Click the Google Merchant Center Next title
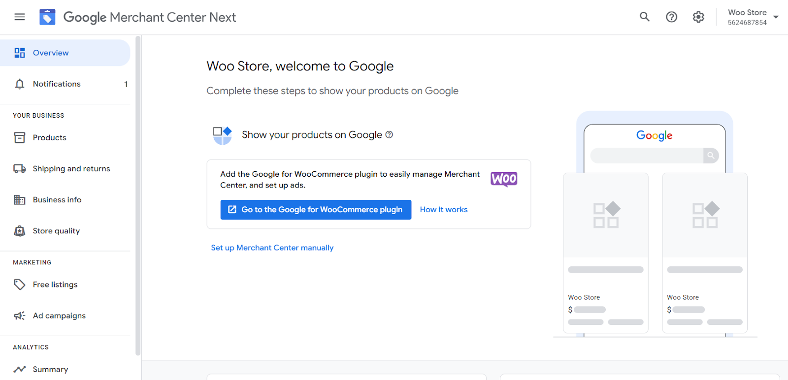 pyautogui.click(x=150, y=17)
